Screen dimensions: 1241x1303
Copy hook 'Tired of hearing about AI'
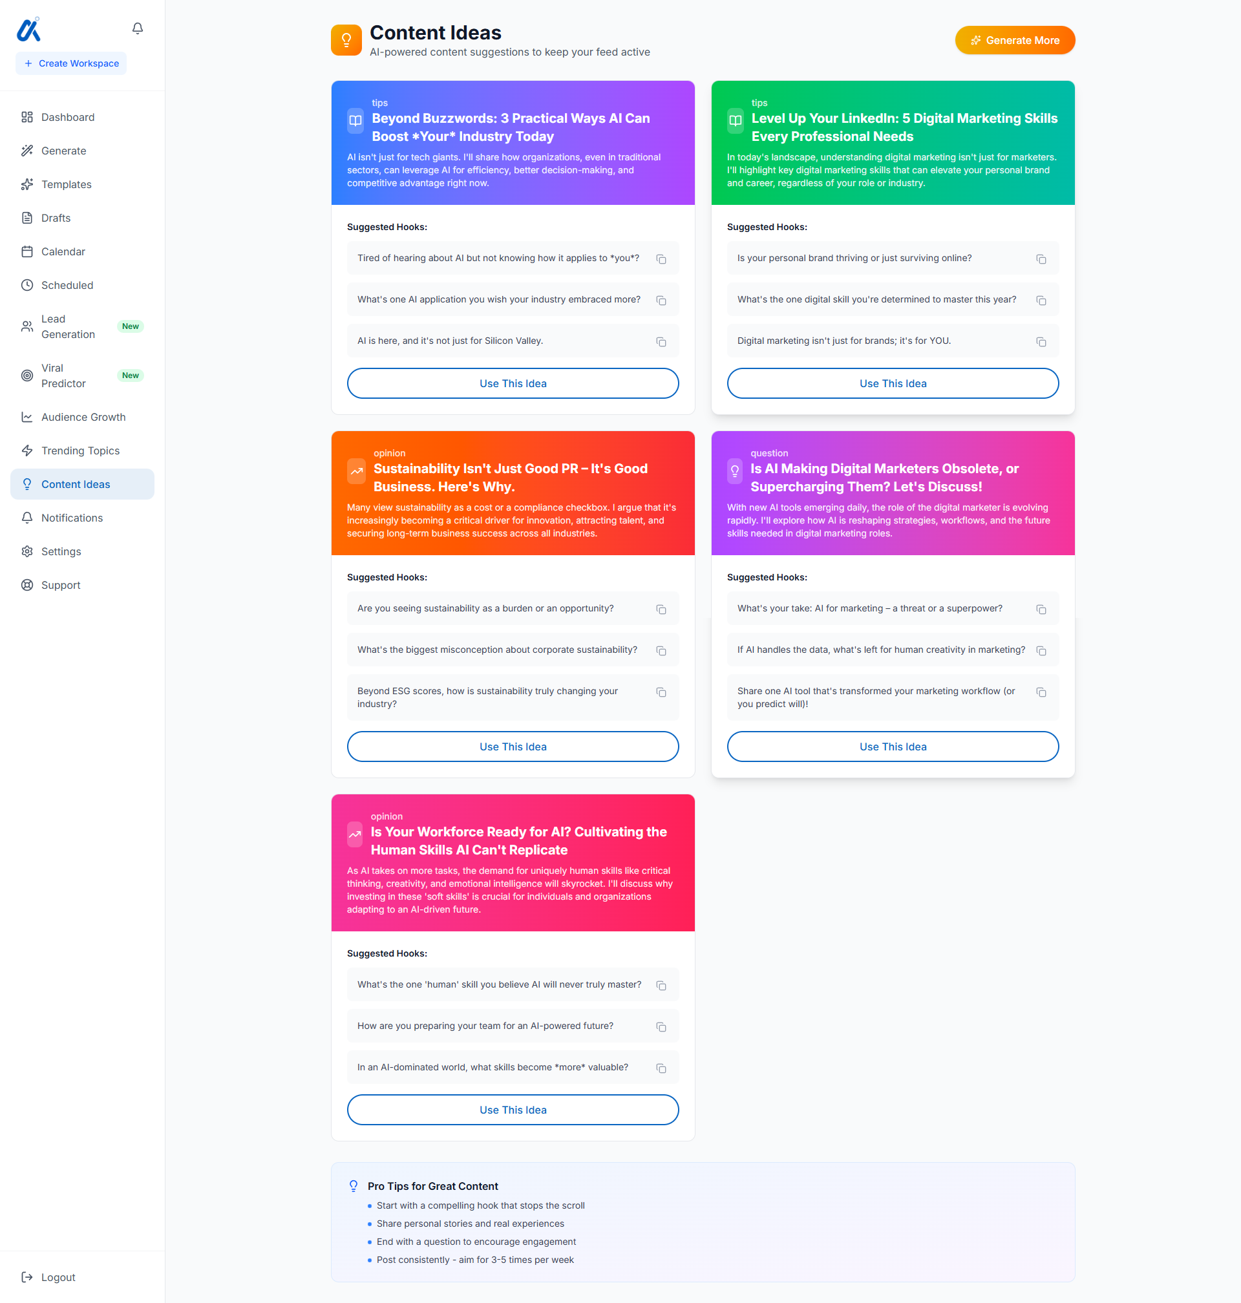[x=661, y=259]
